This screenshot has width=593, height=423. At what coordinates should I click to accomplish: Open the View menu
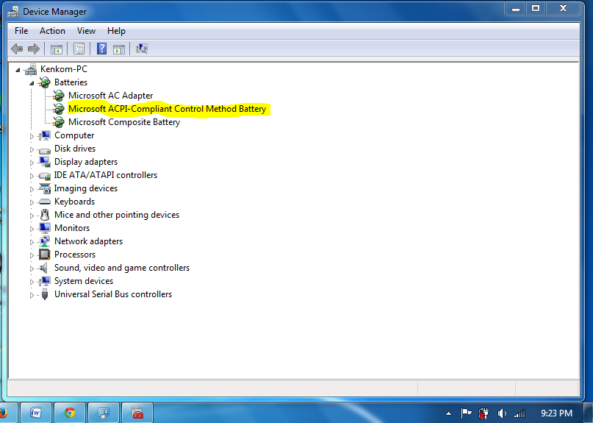pyautogui.click(x=86, y=31)
